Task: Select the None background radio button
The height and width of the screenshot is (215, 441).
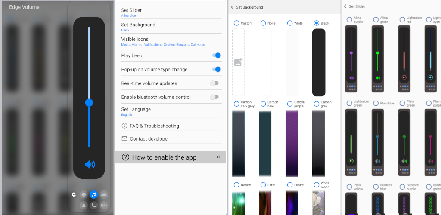Action: coord(263,23)
